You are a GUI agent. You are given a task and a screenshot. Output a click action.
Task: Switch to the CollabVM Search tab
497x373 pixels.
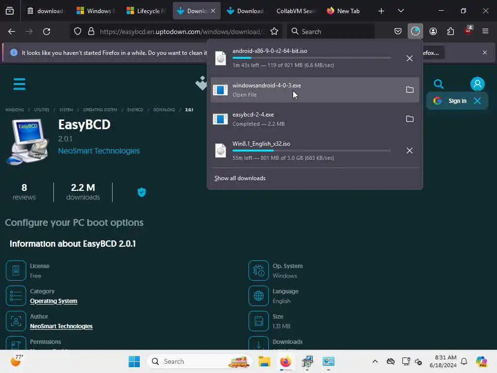(x=296, y=11)
